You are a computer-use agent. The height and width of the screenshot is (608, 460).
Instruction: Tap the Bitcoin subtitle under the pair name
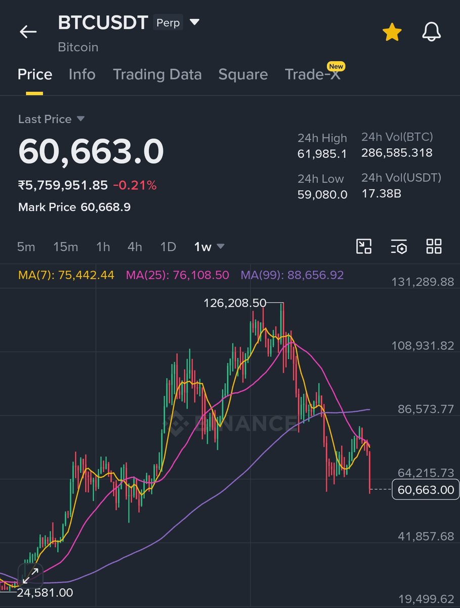pos(78,47)
